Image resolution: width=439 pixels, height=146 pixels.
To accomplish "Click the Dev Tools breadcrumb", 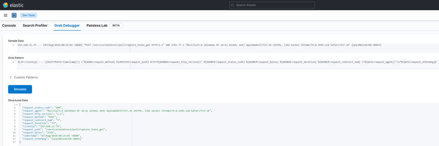I will click(x=28, y=15).
